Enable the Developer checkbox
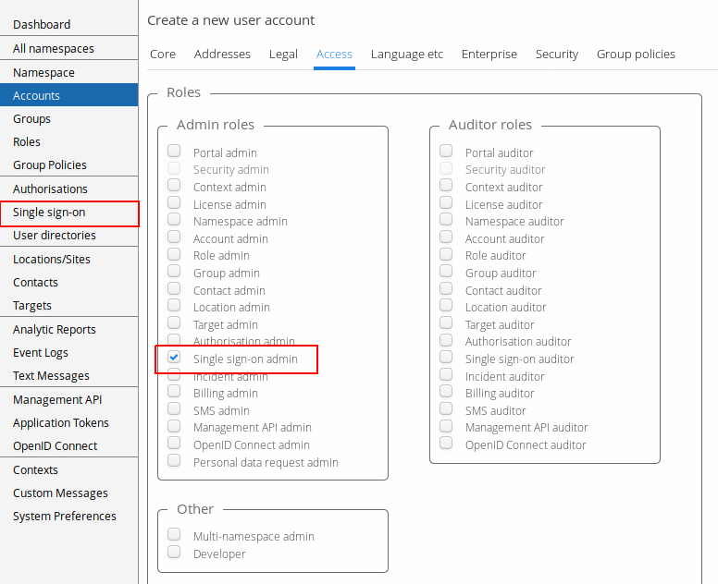 click(x=174, y=553)
